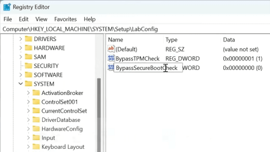
Task: Expand the HARDWARE key
Action: click(21, 48)
